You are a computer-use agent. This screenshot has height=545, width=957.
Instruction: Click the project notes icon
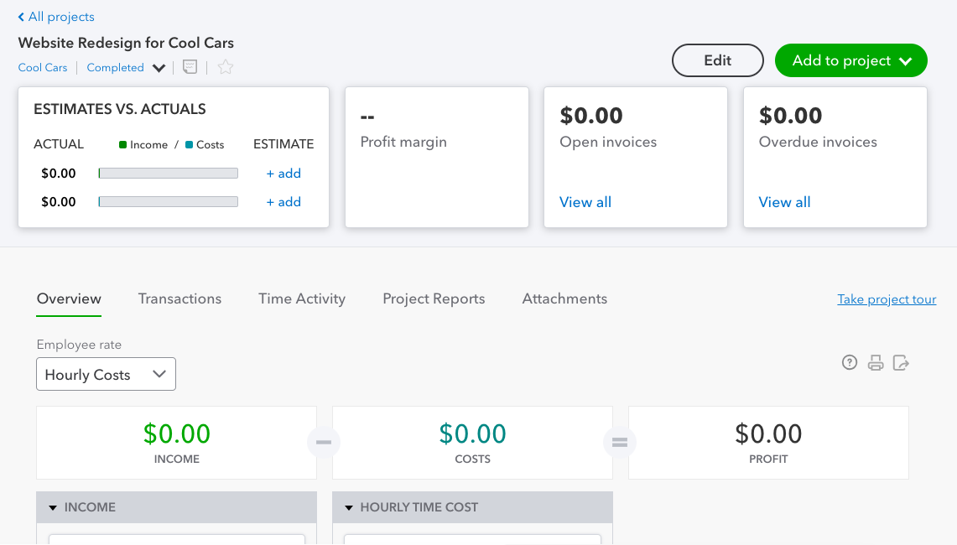coord(190,67)
